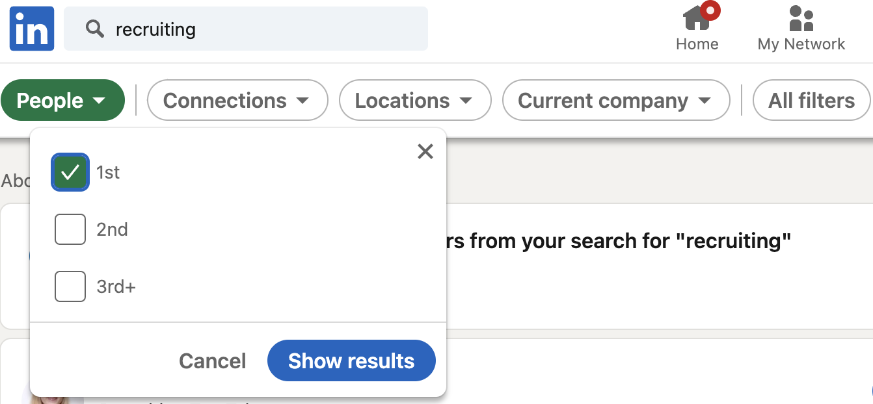Viewport: 873px width, 404px height.
Task: Close the Connections filter popup
Action: (425, 151)
